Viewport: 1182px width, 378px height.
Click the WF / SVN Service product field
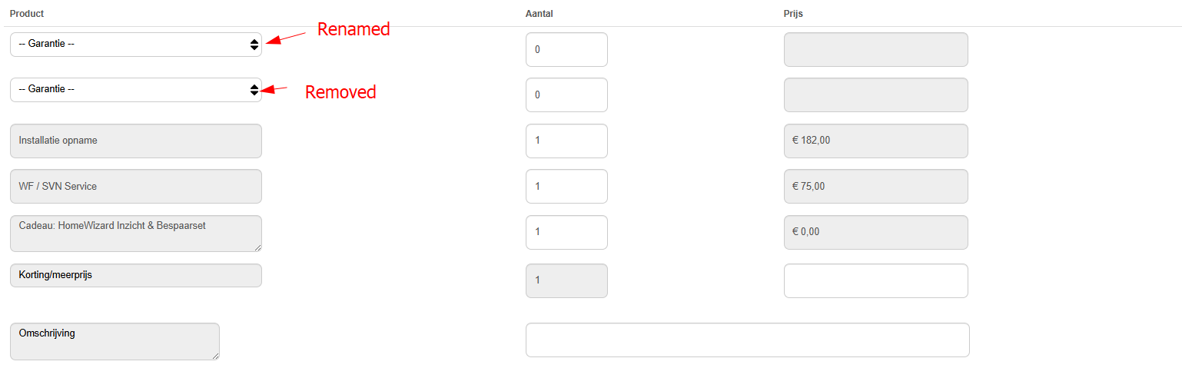[135, 187]
